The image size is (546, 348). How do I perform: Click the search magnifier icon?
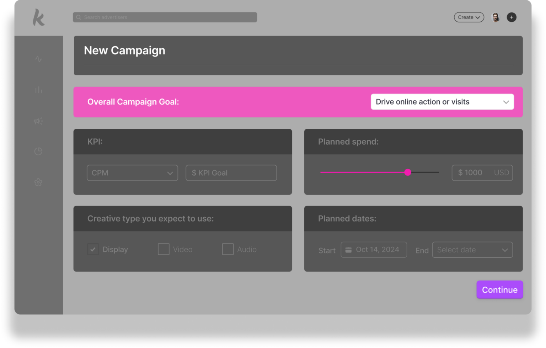pos(78,17)
